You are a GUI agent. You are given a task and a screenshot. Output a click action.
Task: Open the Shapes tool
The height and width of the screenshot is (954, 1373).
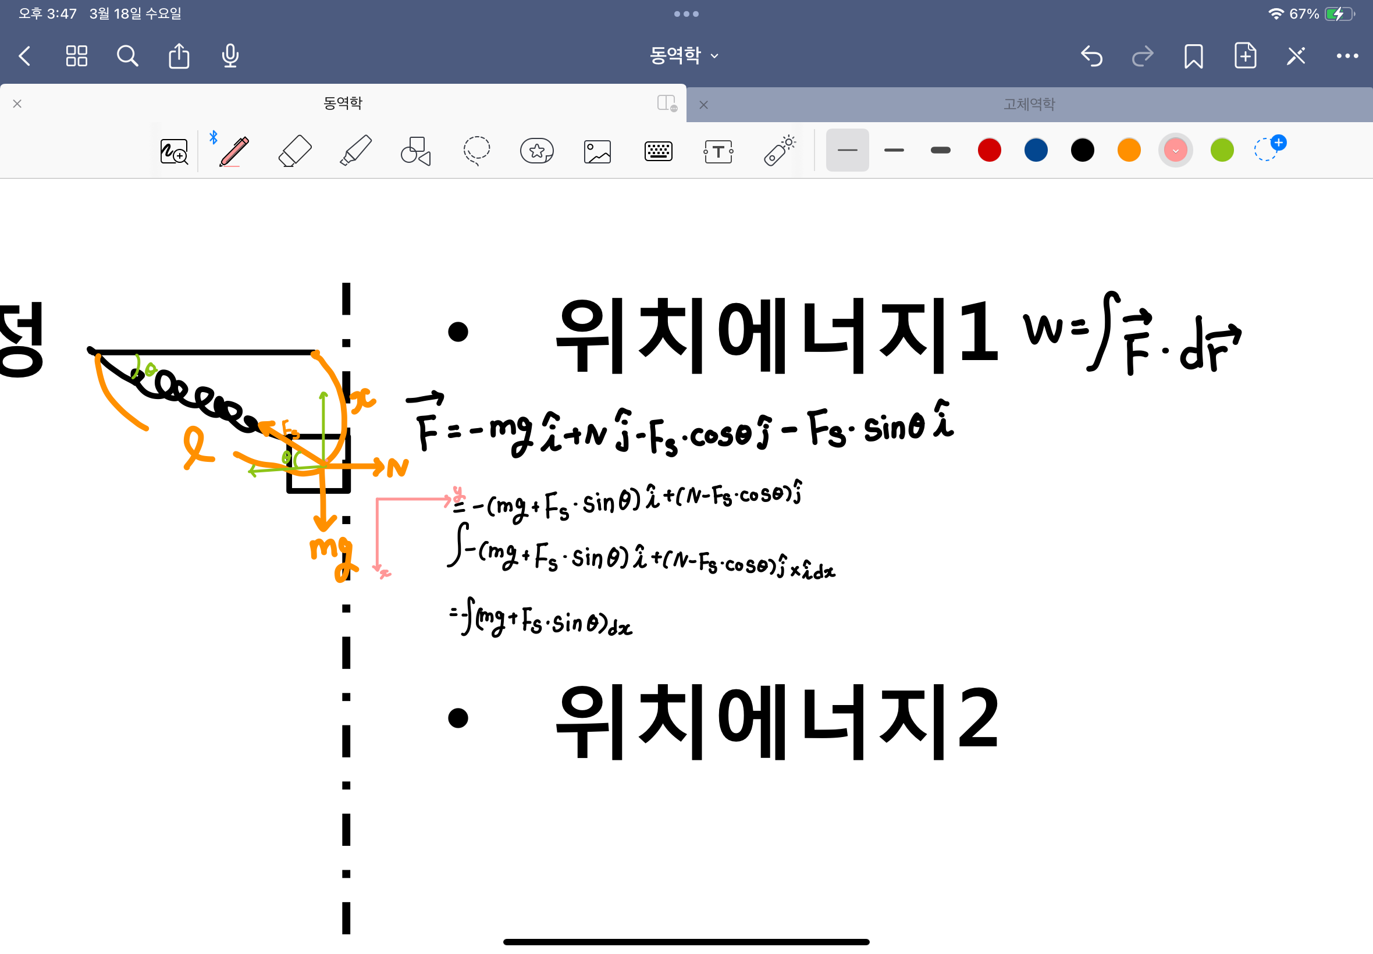415,151
